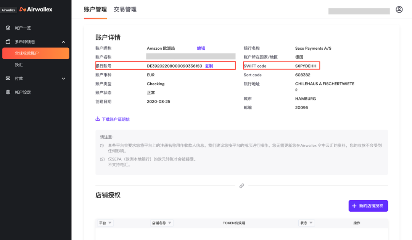
Task: Expand the 付款 section chevron
Action: click(x=64, y=78)
